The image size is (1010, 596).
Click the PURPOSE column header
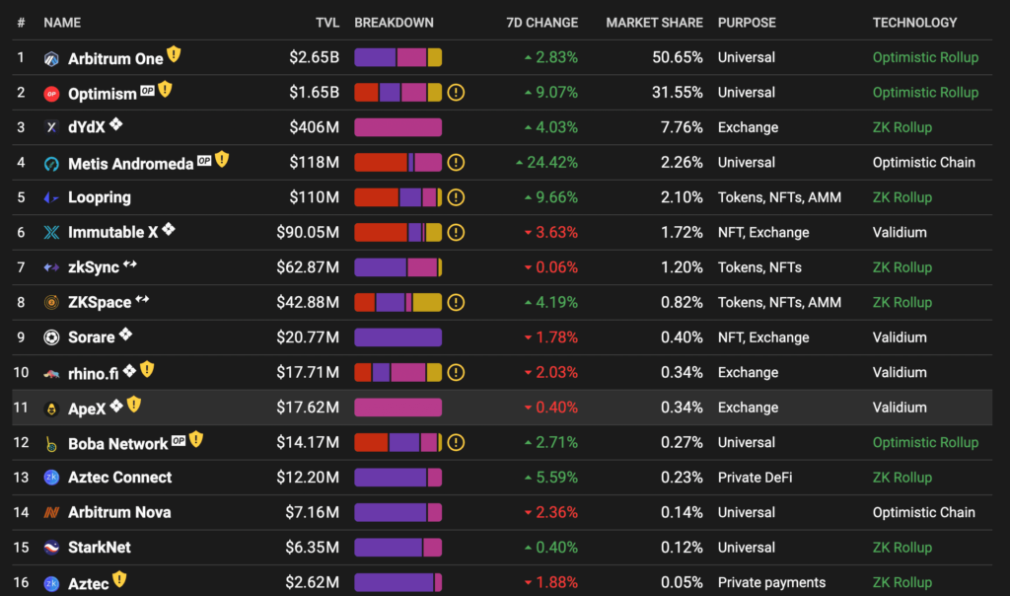pos(748,23)
